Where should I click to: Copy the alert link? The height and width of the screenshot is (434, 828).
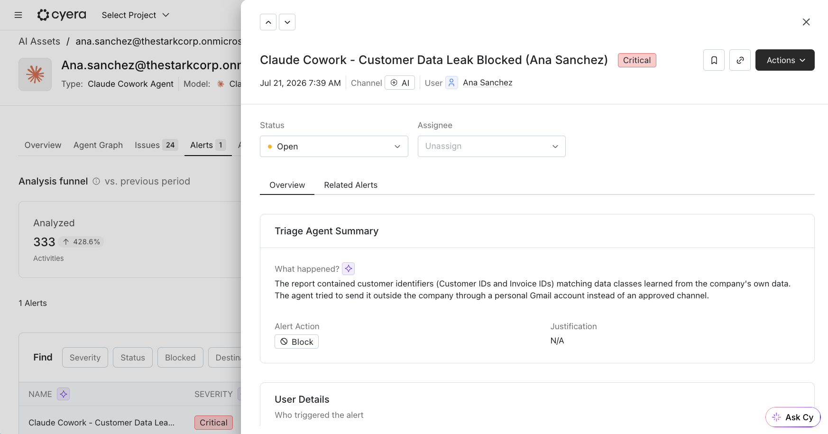click(x=740, y=60)
